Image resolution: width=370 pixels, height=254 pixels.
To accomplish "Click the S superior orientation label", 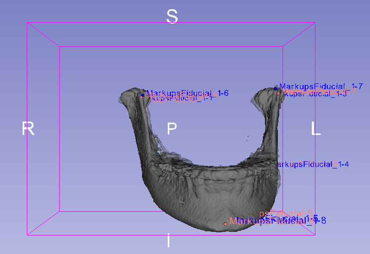I will pyautogui.click(x=172, y=17).
